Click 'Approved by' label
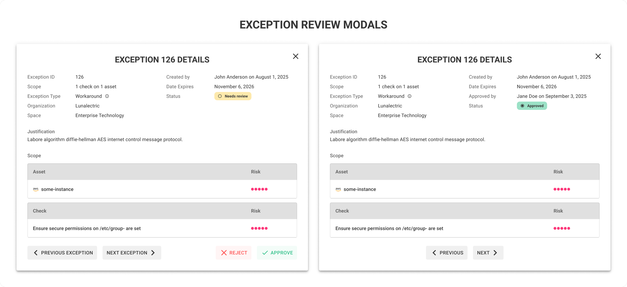Image resolution: width=627 pixels, height=287 pixels. coord(482,96)
